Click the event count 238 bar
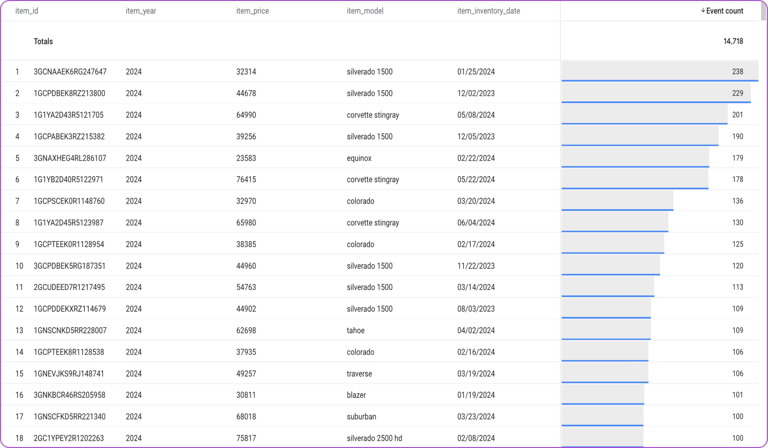This screenshot has width=768, height=448. pyautogui.click(x=660, y=71)
